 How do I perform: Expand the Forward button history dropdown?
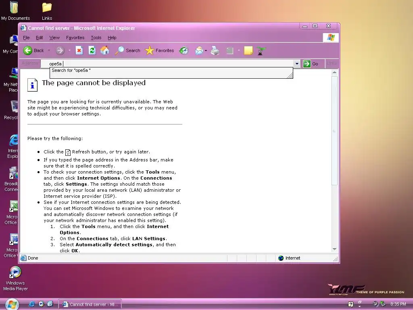pos(69,50)
